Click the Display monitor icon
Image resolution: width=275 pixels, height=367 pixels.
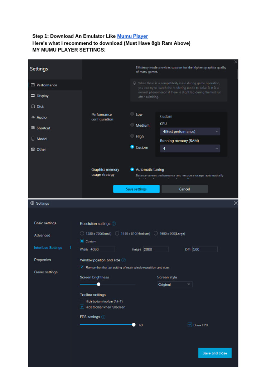pyautogui.click(x=33, y=96)
